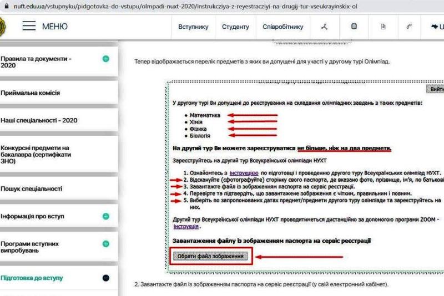The width and height of the screenshot is (444, 296).
Task: Open the ZOOM 'інструкція' link
Action: [186, 227]
